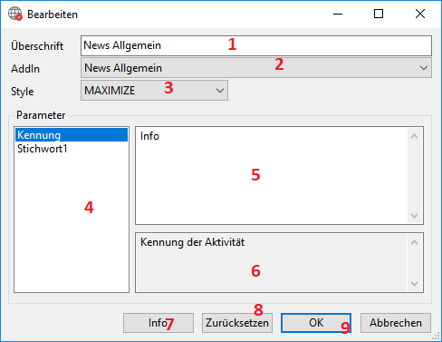Click the Kennung der Aktivität description box
Viewport: 442px width, 342px height.
click(x=272, y=262)
